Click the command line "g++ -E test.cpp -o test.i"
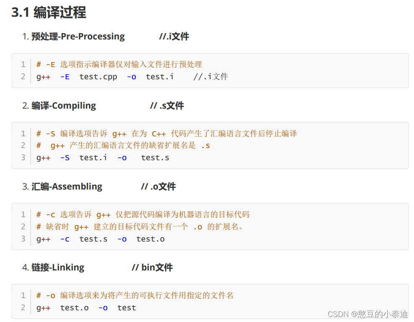414x322 pixels. [105, 77]
